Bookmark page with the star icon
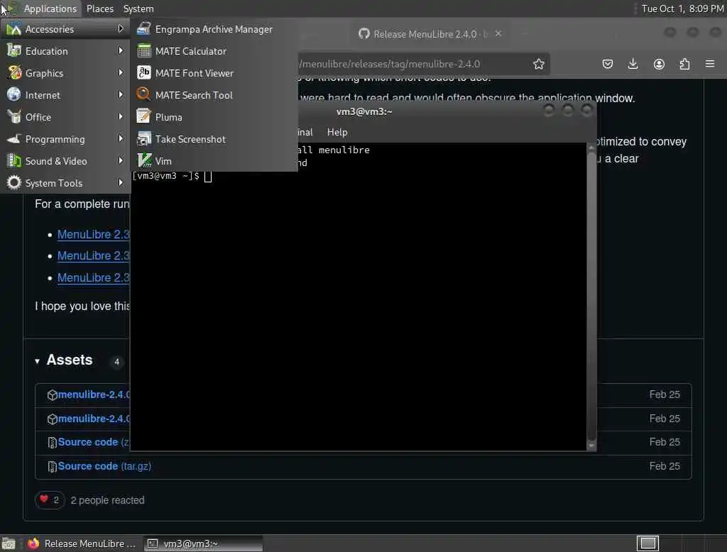Screen dimensions: 727x552 point(539,64)
